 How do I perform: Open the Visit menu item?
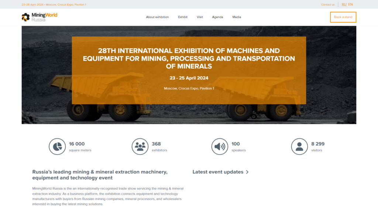[200, 17]
